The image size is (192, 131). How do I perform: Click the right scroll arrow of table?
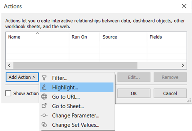pos(183,65)
